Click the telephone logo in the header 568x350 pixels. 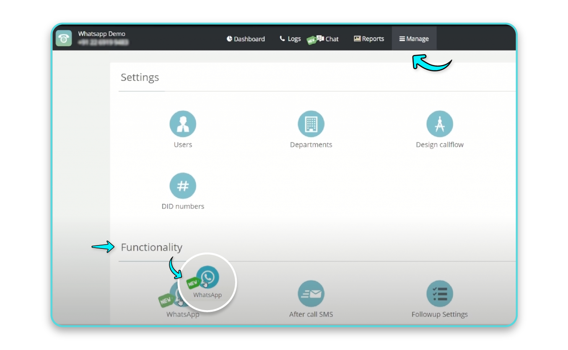64,38
